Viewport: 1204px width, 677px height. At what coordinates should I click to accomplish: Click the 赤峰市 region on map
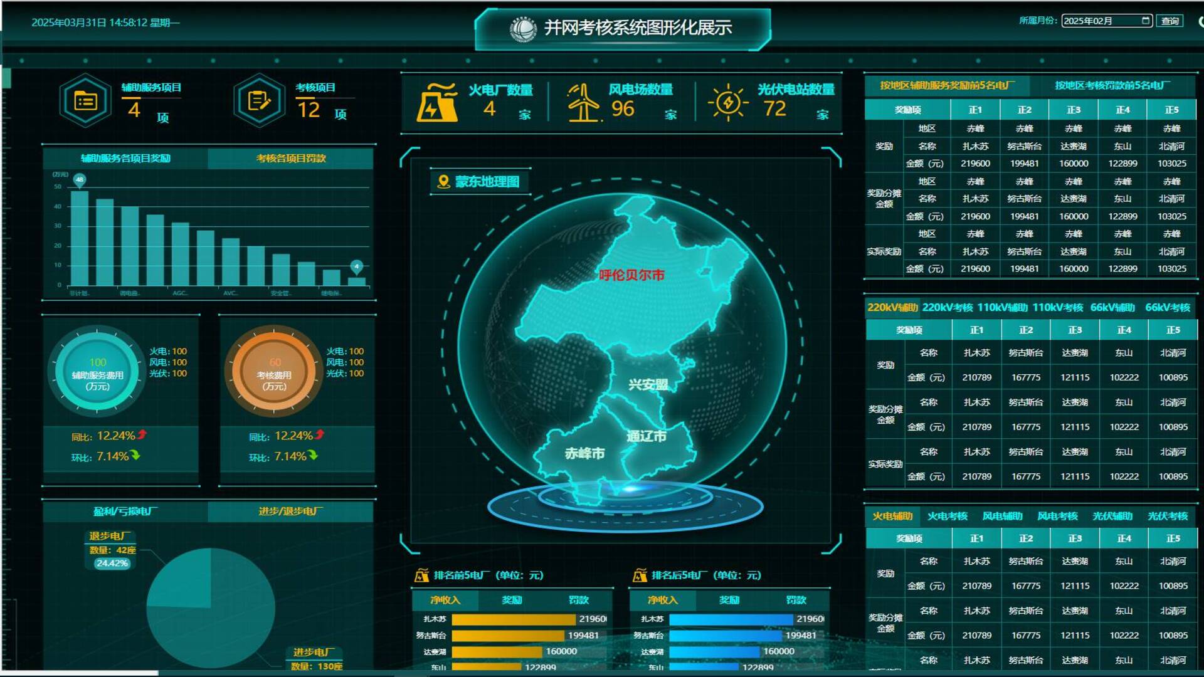[584, 453]
